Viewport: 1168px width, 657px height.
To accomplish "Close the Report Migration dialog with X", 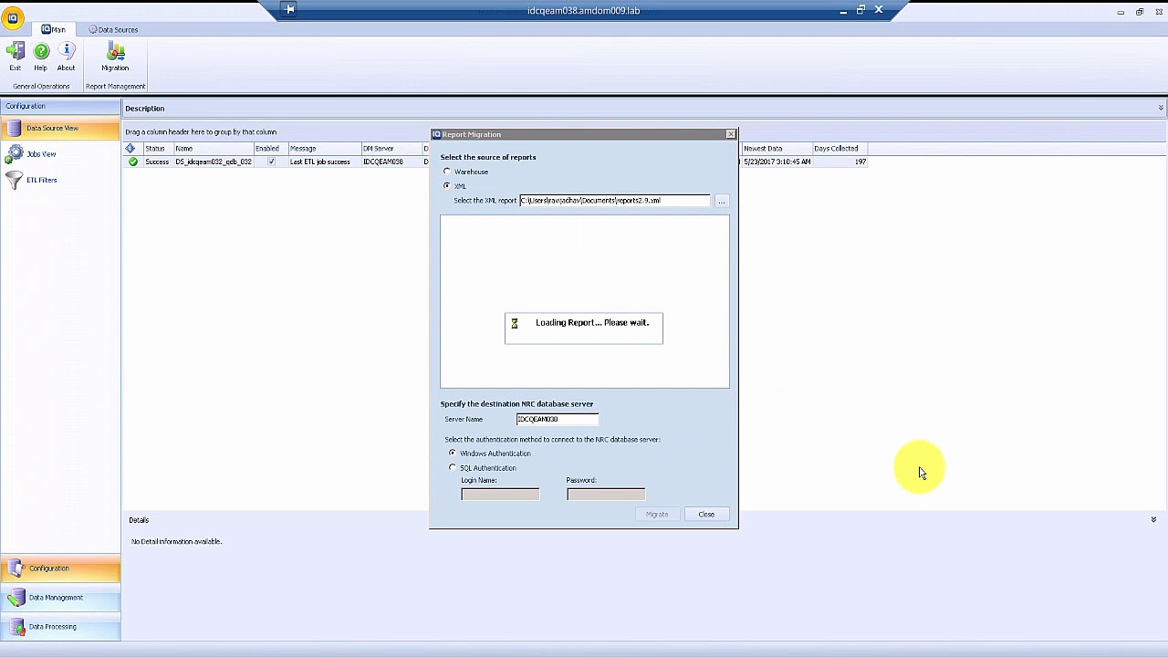I will click(731, 134).
